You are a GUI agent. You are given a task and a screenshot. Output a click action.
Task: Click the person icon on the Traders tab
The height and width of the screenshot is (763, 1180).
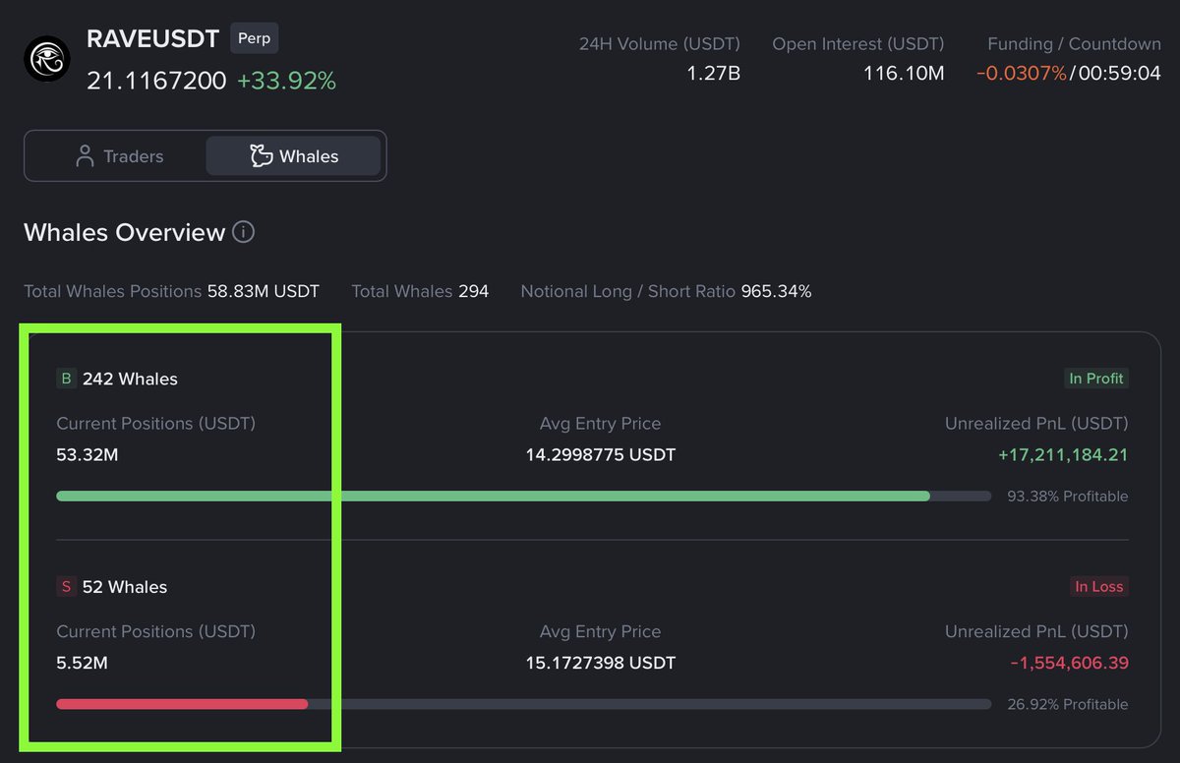[84, 155]
